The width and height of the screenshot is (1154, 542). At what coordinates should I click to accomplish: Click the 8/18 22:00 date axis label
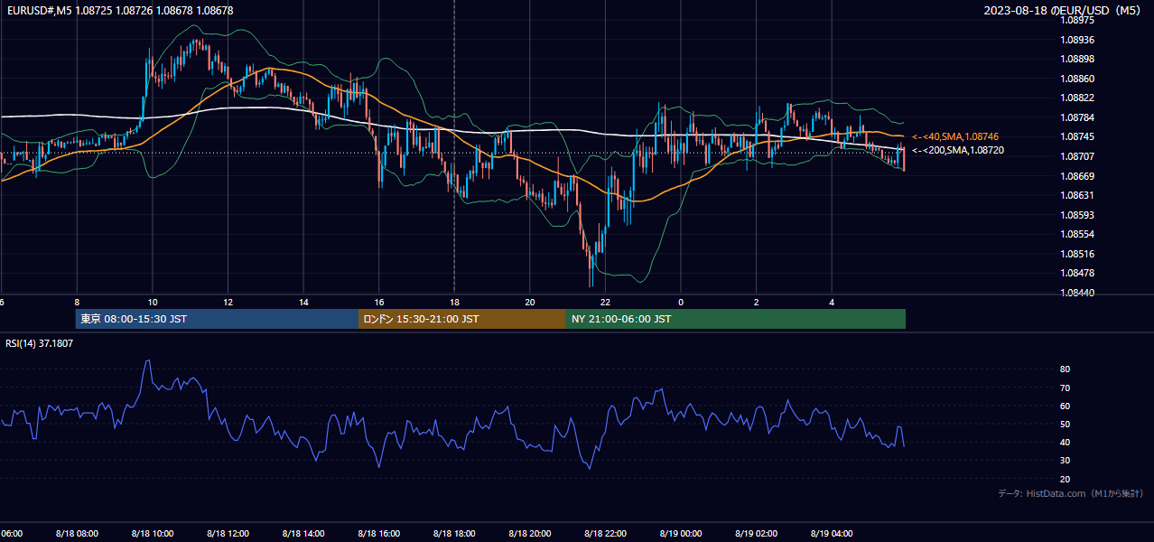click(x=604, y=533)
